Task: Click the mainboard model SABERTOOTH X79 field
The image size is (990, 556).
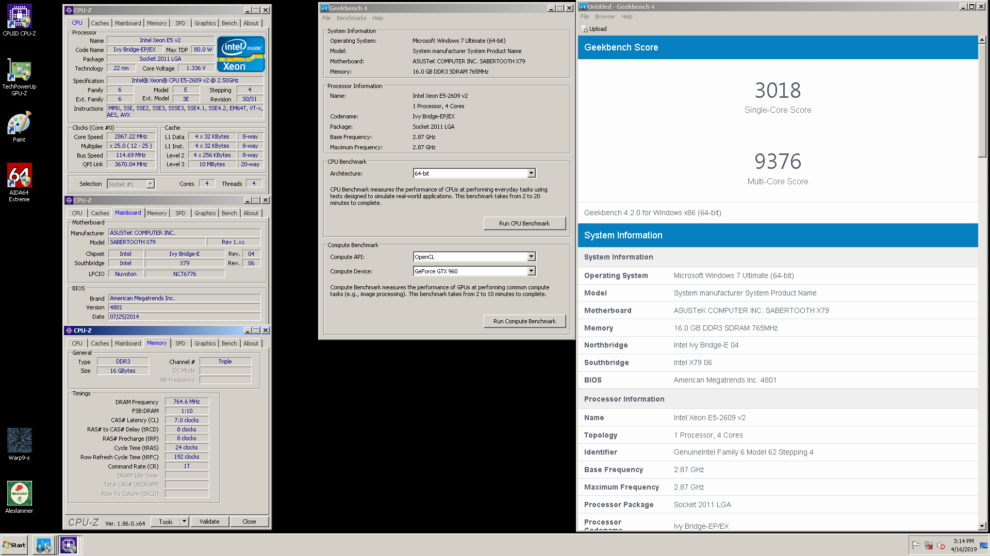Action: coord(156,242)
